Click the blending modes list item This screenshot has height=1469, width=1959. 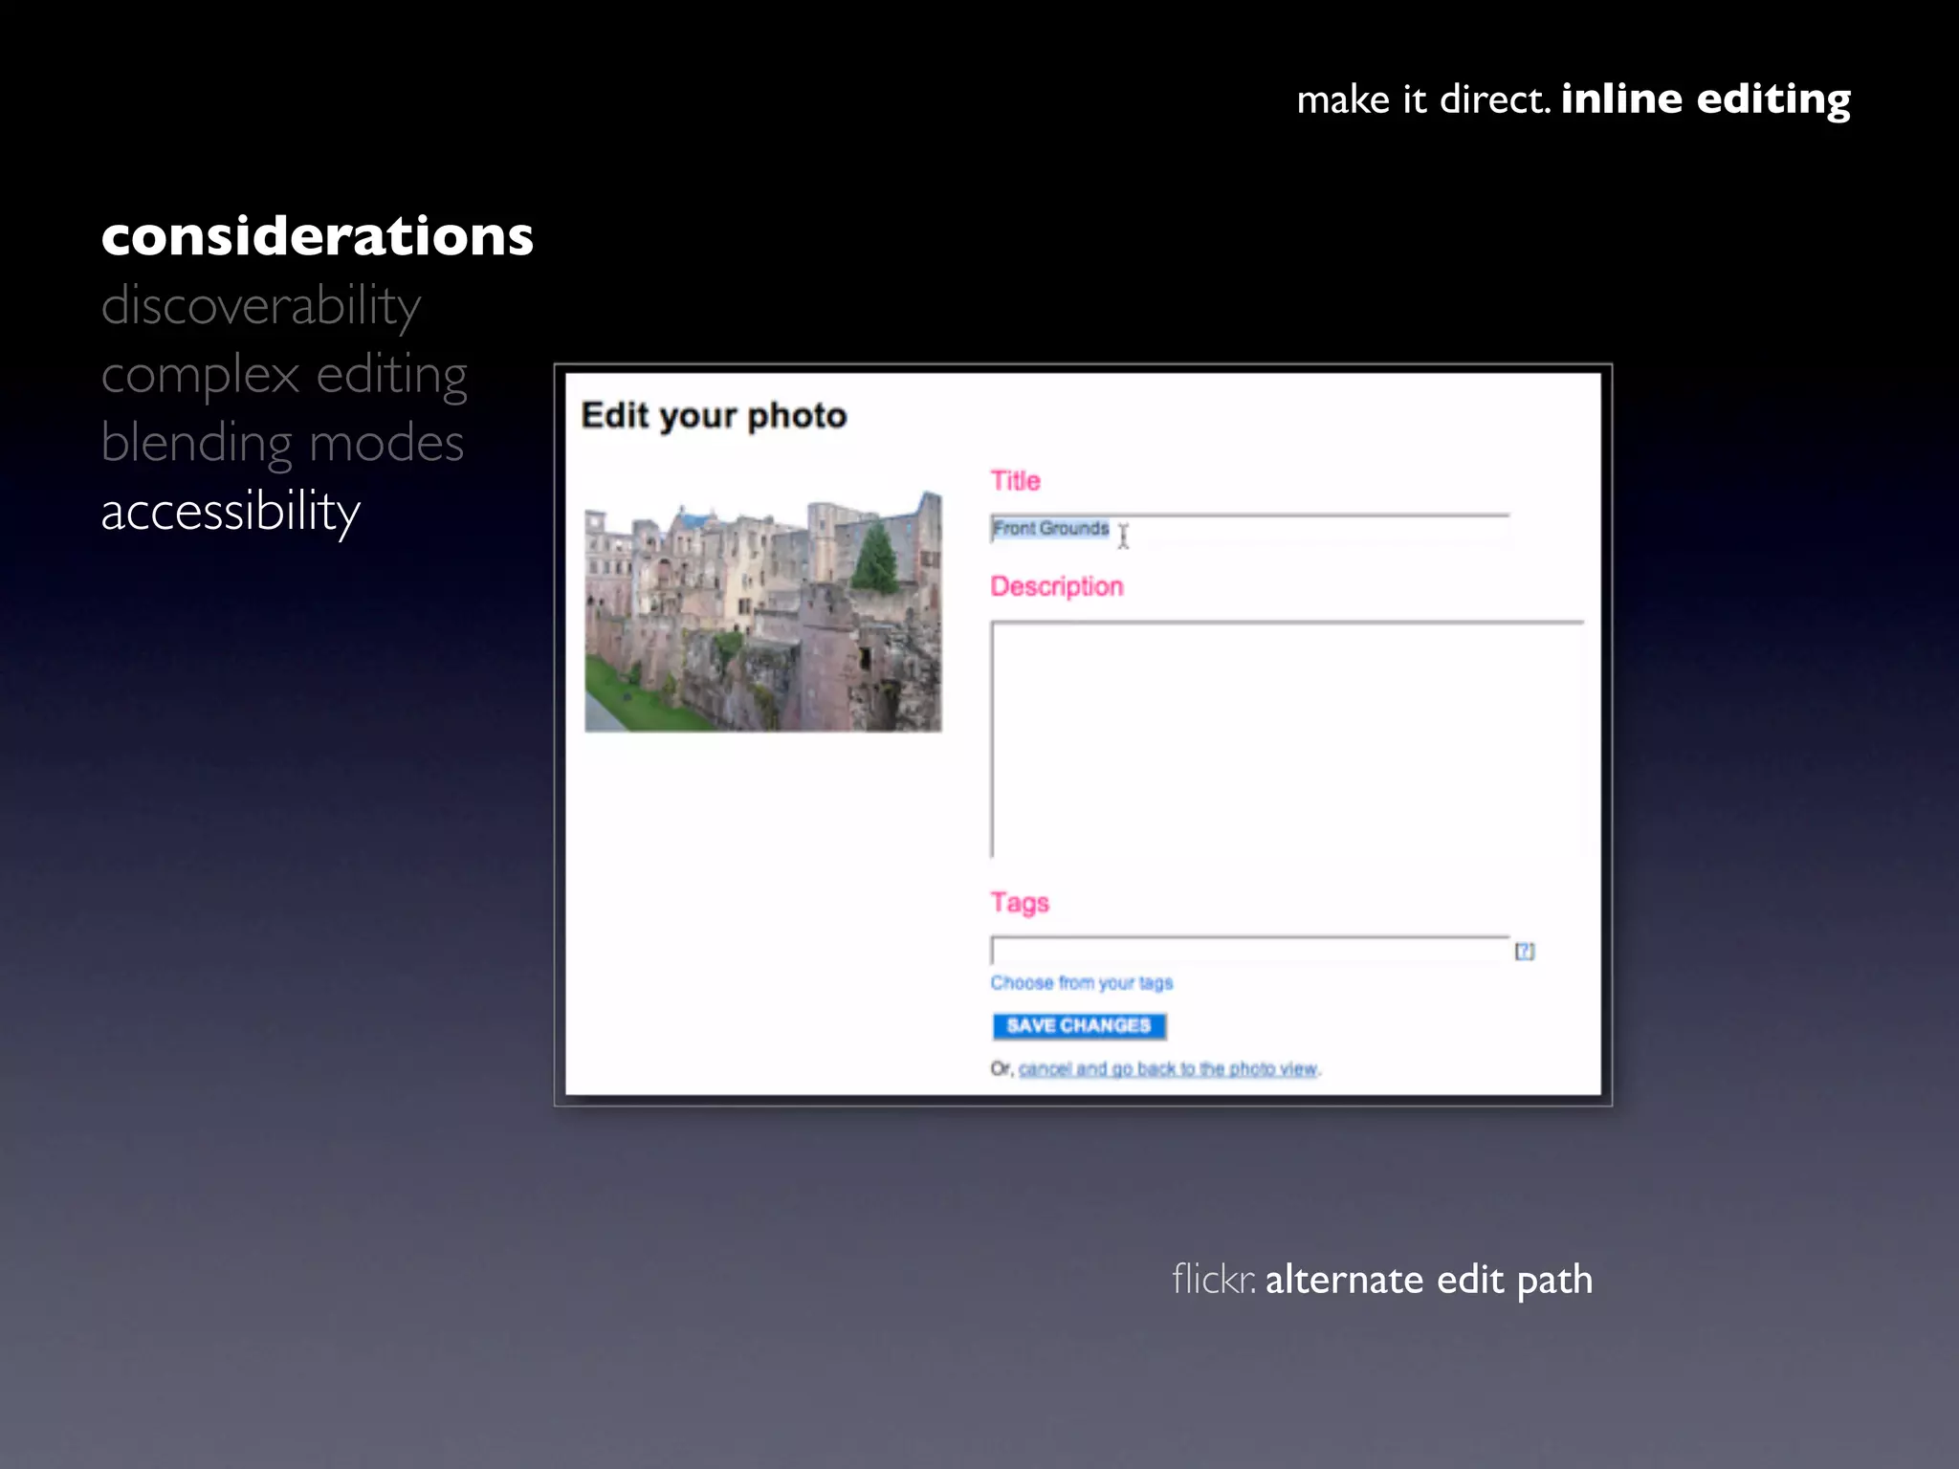(282, 444)
